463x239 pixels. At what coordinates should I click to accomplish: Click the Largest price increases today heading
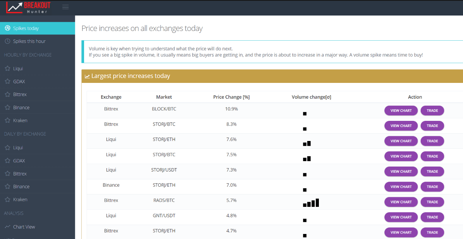click(x=131, y=76)
